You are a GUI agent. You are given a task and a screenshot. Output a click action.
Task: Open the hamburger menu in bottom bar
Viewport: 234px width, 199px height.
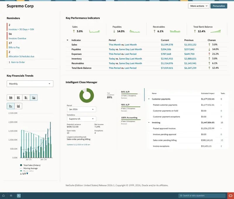(x=11, y=195)
